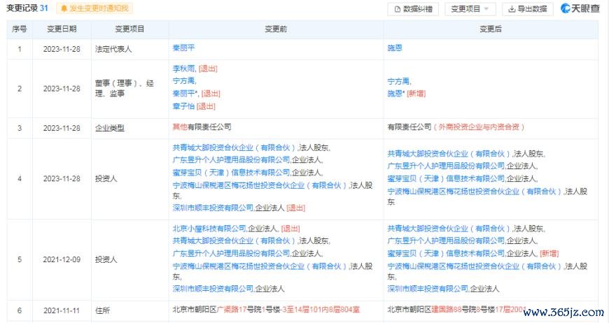
Task: Open 共青城大脚投资合伙企业 in row 4 变更前
Action: coord(234,148)
